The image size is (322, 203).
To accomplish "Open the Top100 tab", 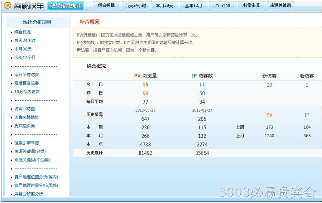I will (223, 5).
